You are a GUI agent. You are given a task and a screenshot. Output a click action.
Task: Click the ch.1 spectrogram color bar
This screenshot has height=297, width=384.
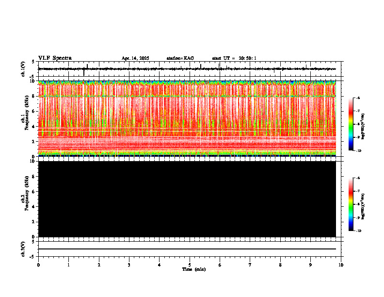click(351, 124)
